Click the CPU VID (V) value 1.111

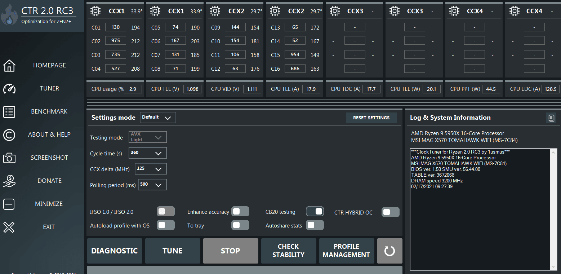[x=252, y=89]
